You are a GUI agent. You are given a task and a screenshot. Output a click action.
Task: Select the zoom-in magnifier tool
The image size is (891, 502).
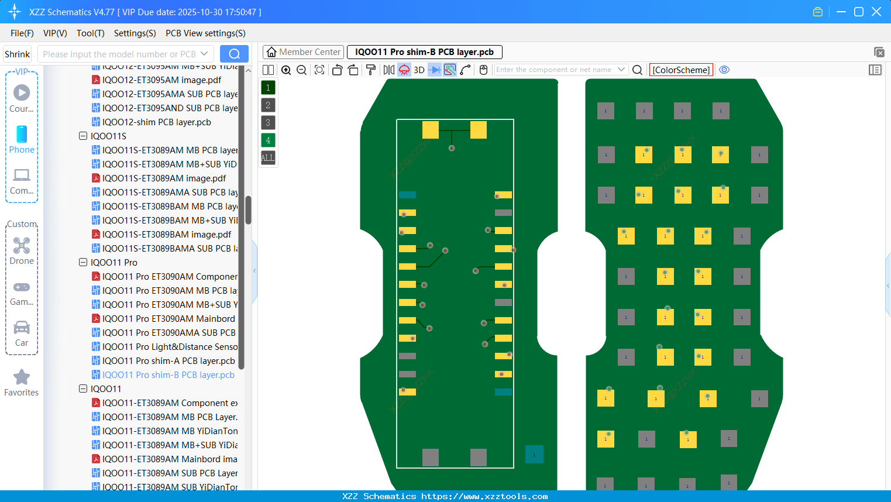click(286, 70)
